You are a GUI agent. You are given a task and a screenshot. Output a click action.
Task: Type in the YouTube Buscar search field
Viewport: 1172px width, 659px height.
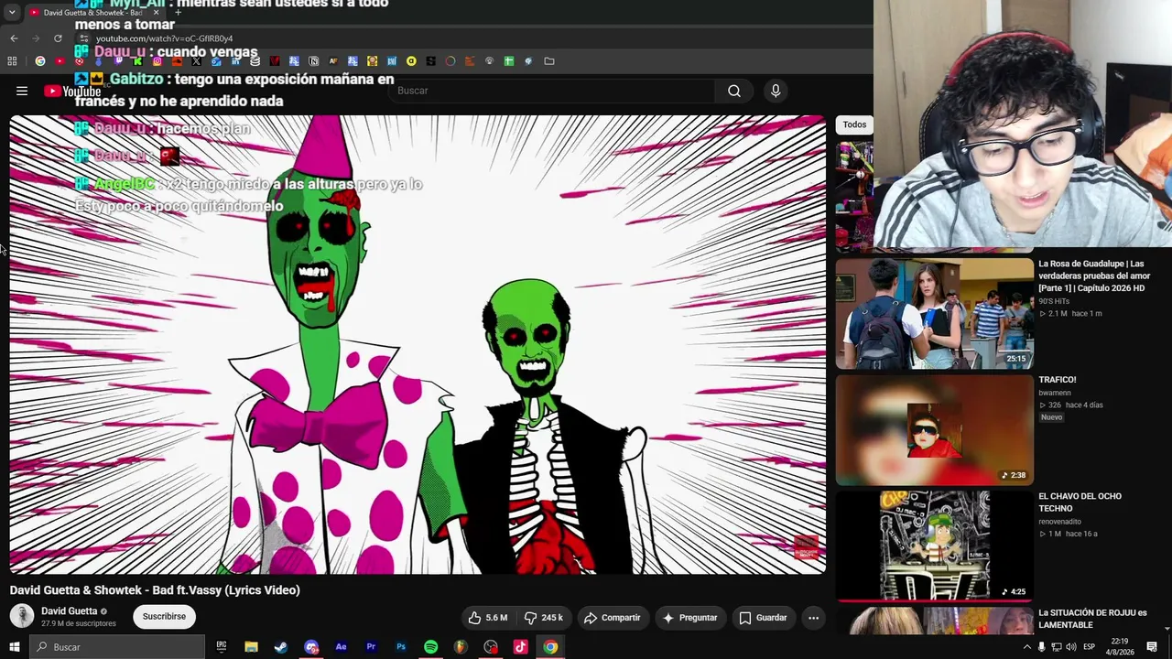(x=552, y=91)
